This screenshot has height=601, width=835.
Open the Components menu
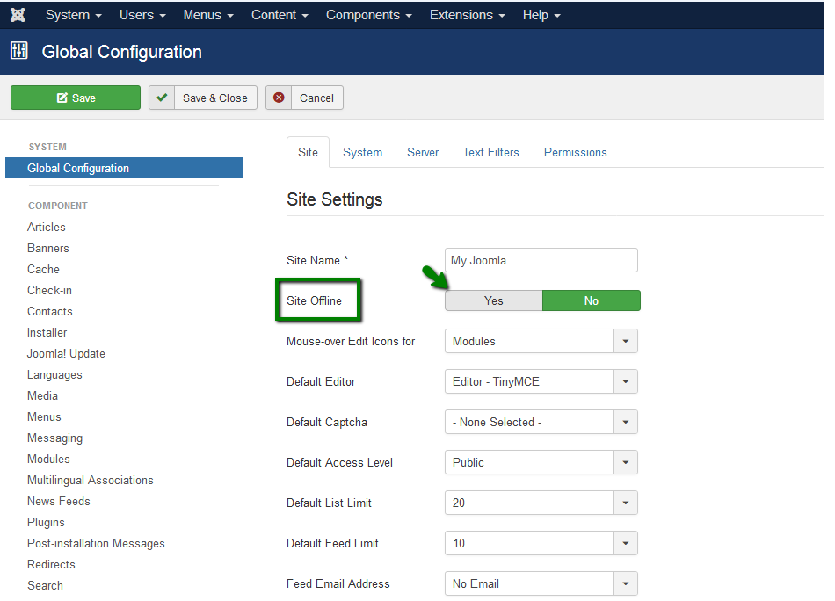(369, 15)
